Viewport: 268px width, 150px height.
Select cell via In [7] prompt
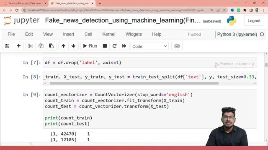[x=32, y=62]
